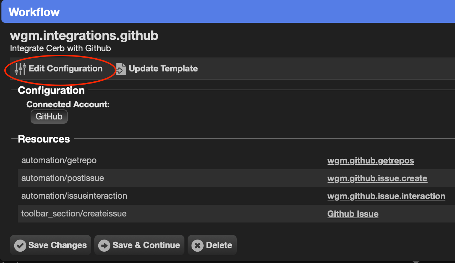Open wgm.github.issue.interaction automation link
455x263 pixels.
click(x=386, y=196)
